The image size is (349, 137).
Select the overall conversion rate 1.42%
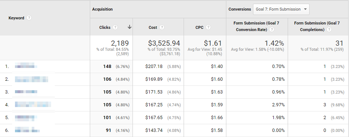[x=274, y=43]
